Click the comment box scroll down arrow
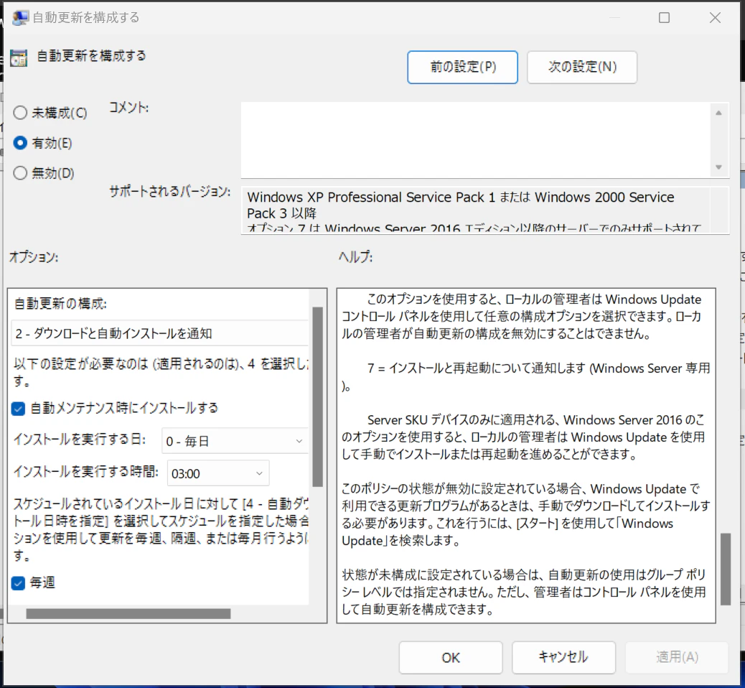 [719, 167]
